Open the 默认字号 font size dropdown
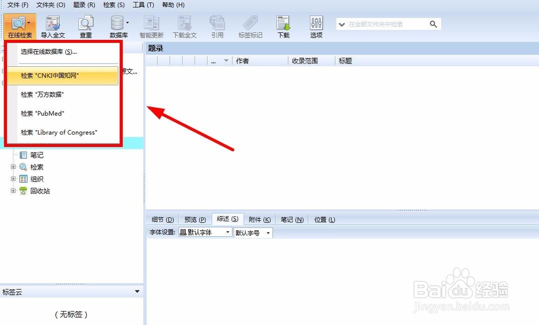The image size is (539, 325). (268, 233)
